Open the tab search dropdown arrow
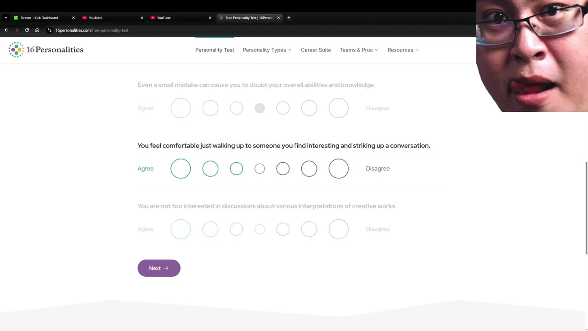 point(6,18)
